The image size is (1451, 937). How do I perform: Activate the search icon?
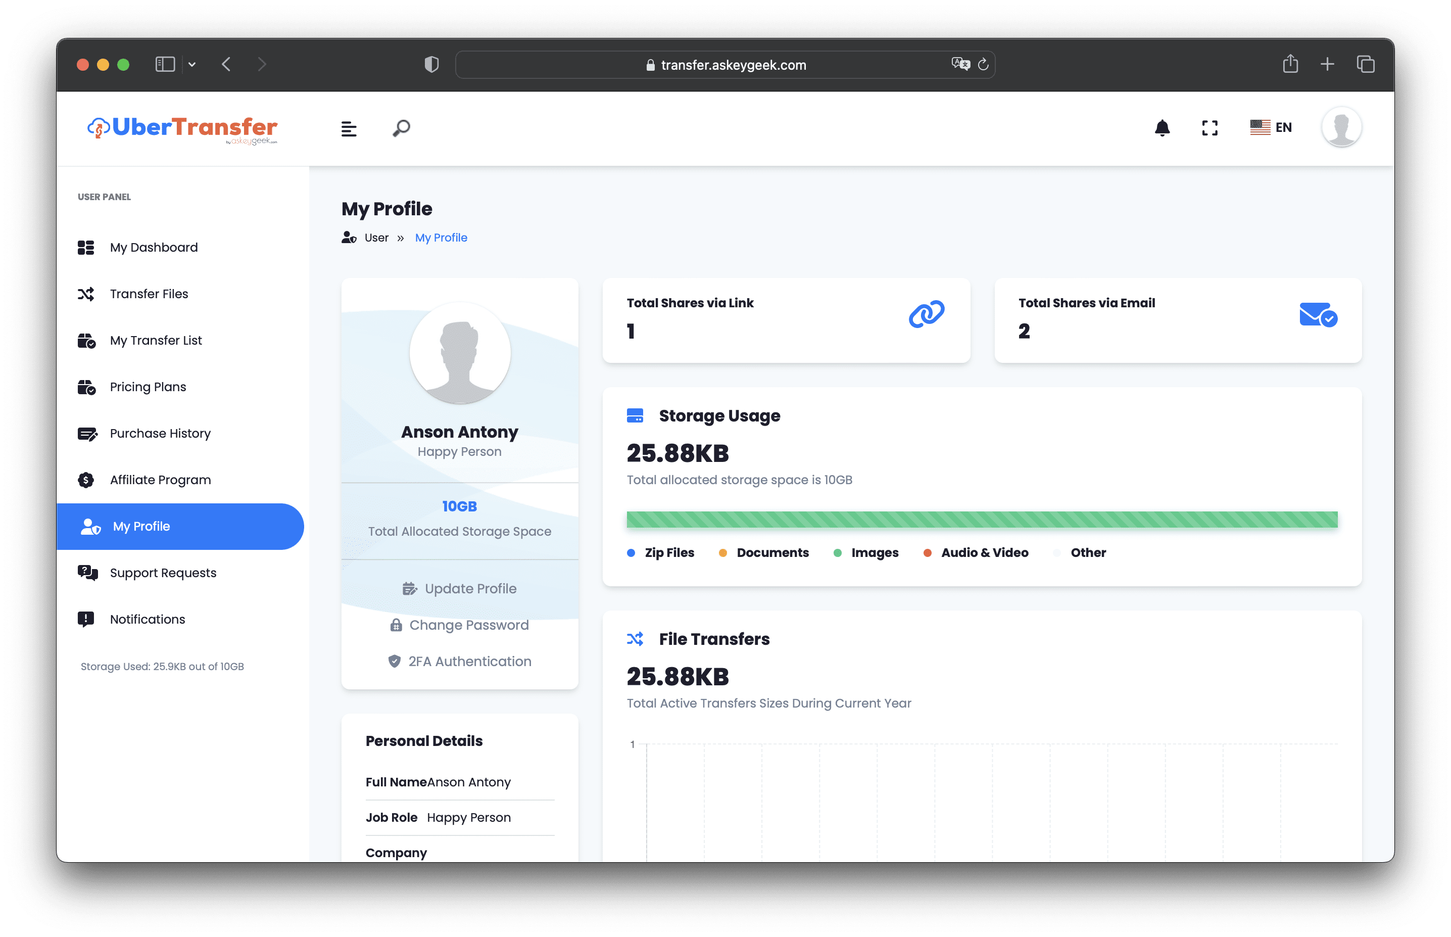coord(401,128)
